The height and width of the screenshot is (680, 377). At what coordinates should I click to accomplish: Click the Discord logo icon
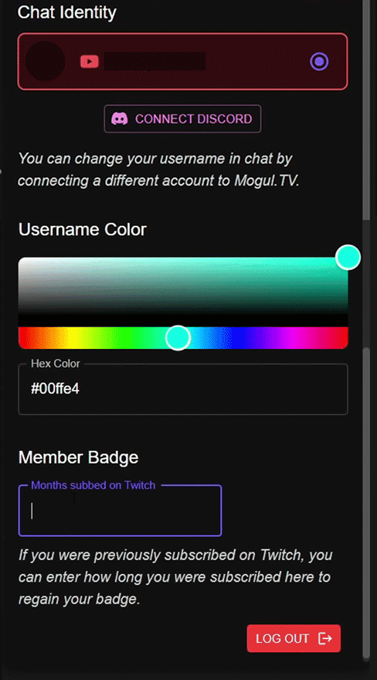[120, 119]
